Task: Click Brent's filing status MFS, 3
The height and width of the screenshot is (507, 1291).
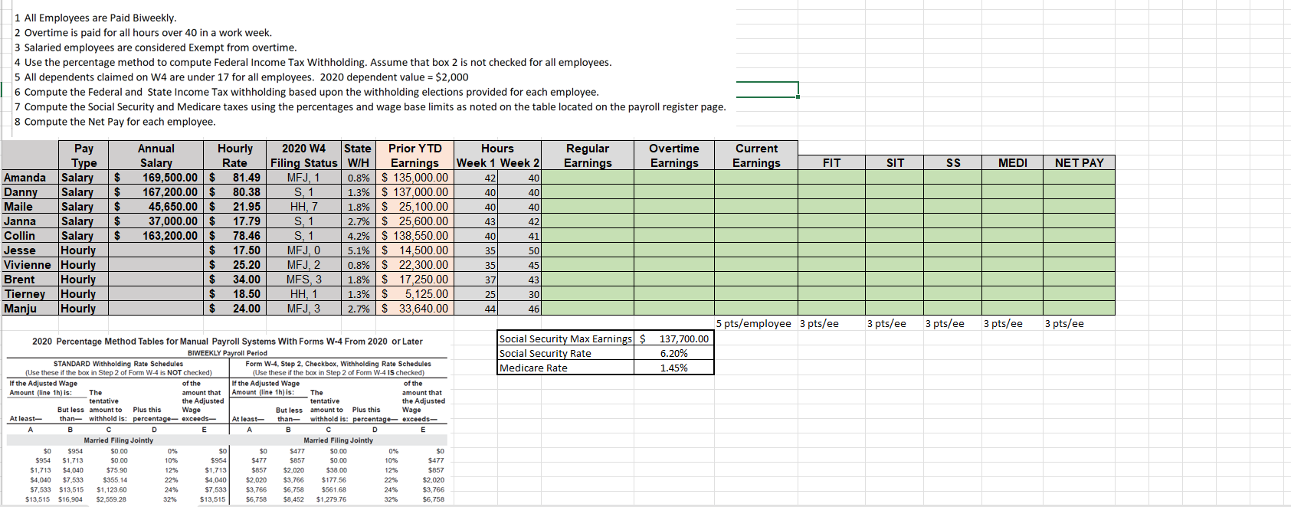Action: pyautogui.click(x=303, y=280)
